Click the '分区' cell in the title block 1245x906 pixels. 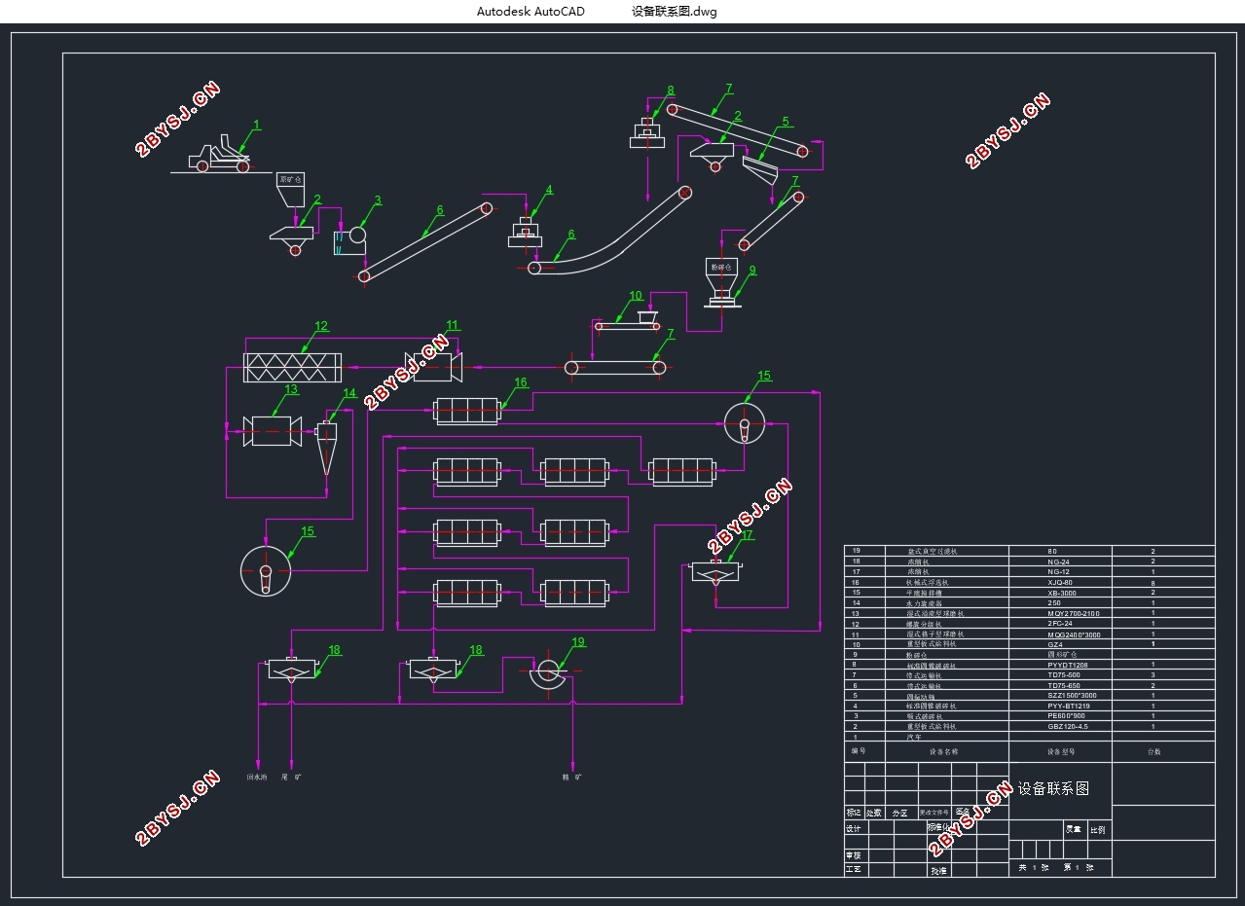click(899, 813)
